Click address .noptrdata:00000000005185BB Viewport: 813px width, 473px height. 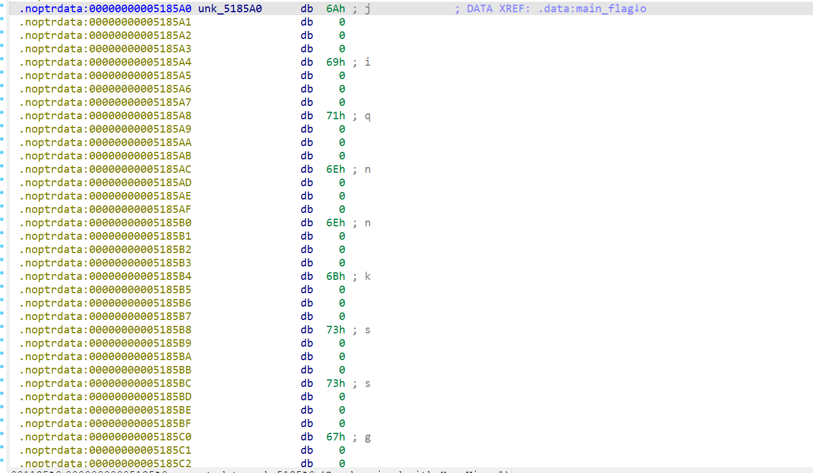(x=105, y=370)
